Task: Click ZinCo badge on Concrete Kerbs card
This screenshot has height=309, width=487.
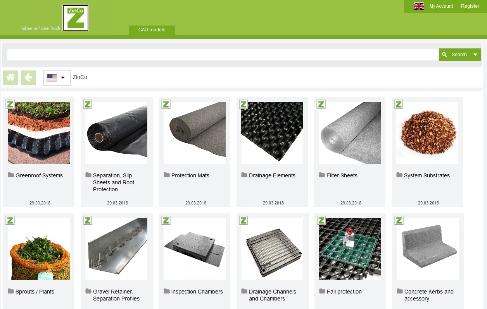Action: click(399, 220)
